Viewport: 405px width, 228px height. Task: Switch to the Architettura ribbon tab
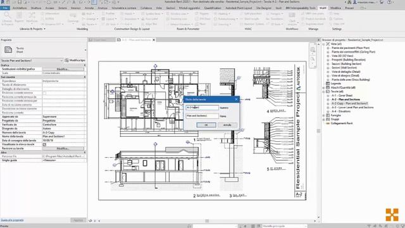click(x=20, y=8)
